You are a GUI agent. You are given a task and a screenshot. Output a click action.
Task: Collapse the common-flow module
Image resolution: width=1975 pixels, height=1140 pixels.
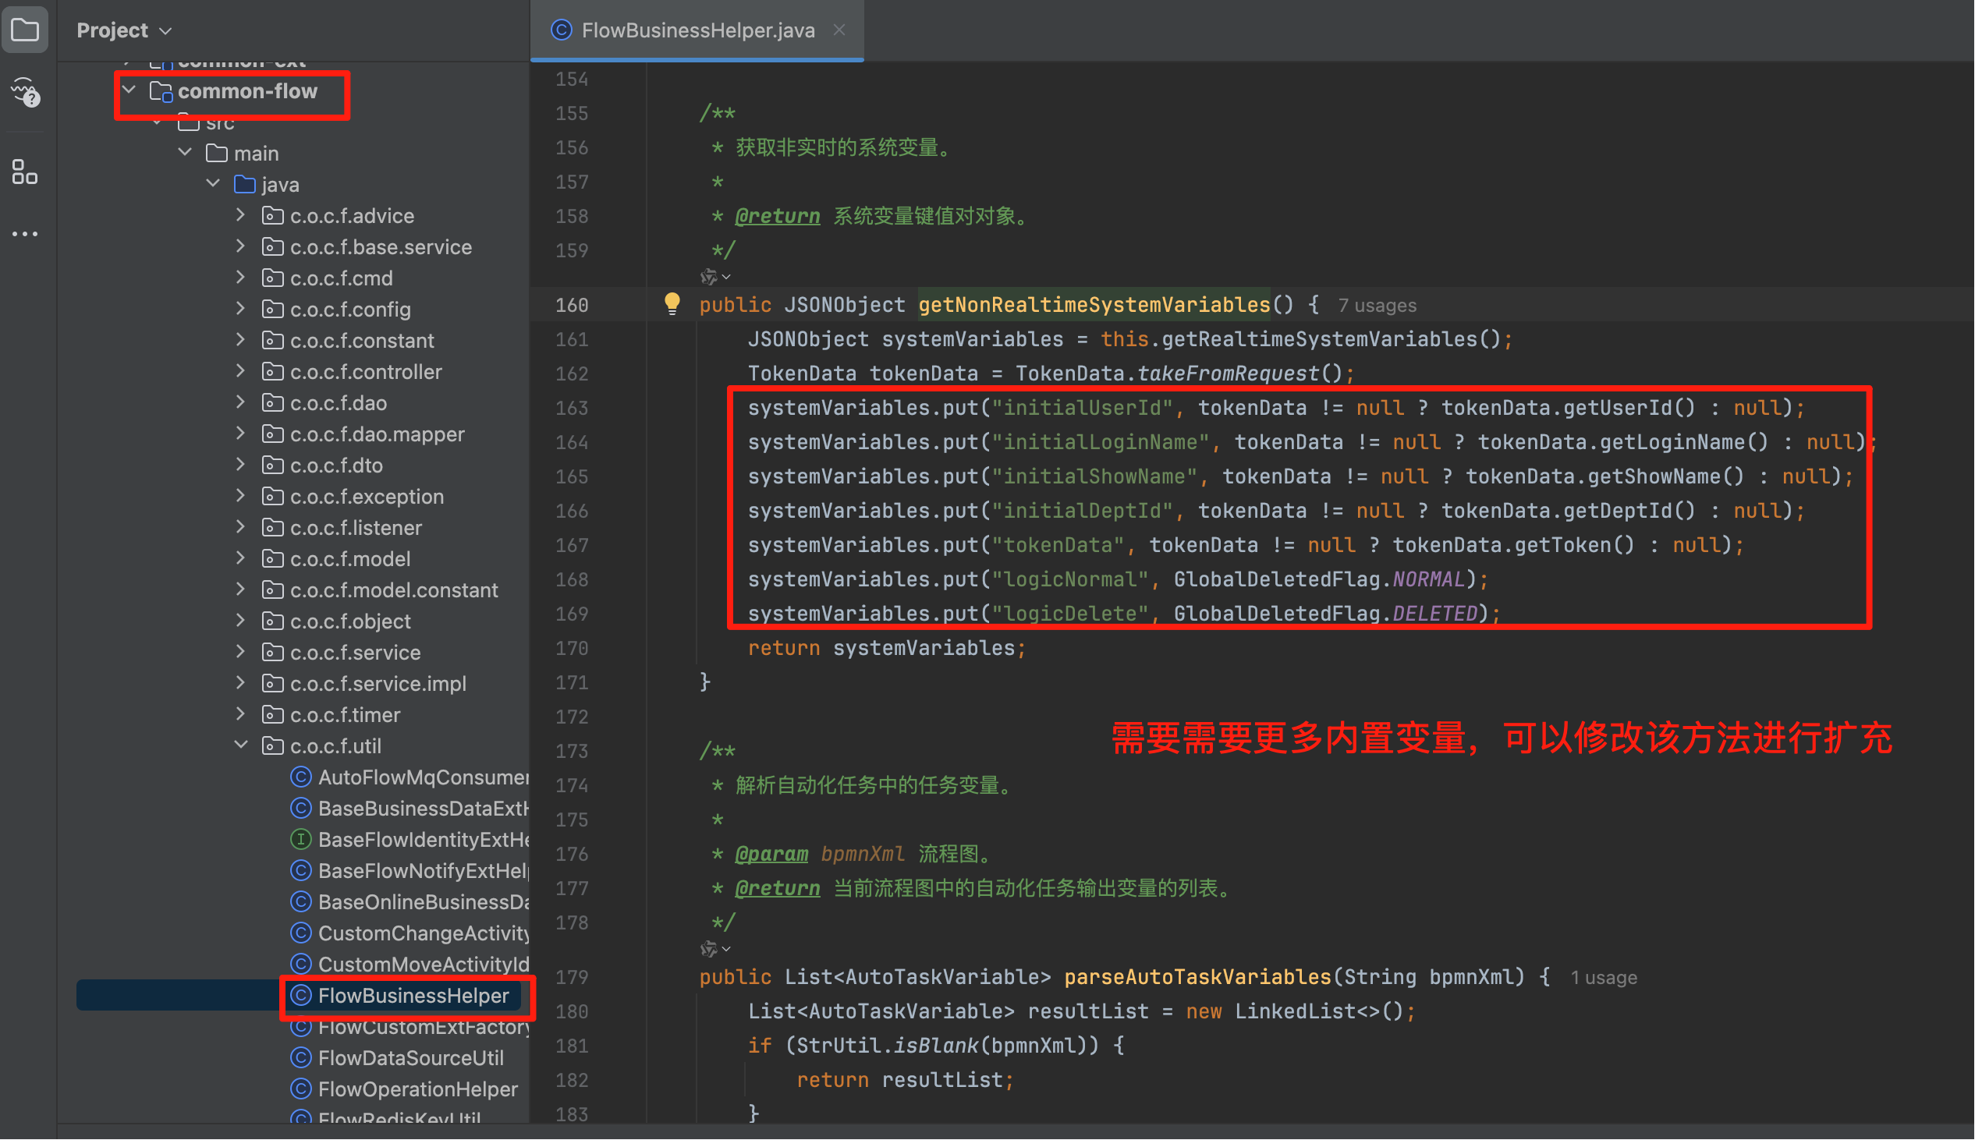click(x=129, y=90)
